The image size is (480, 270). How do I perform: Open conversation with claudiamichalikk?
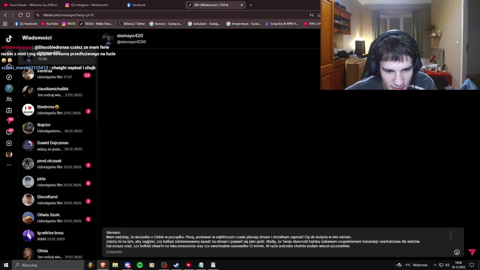[58, 92]
